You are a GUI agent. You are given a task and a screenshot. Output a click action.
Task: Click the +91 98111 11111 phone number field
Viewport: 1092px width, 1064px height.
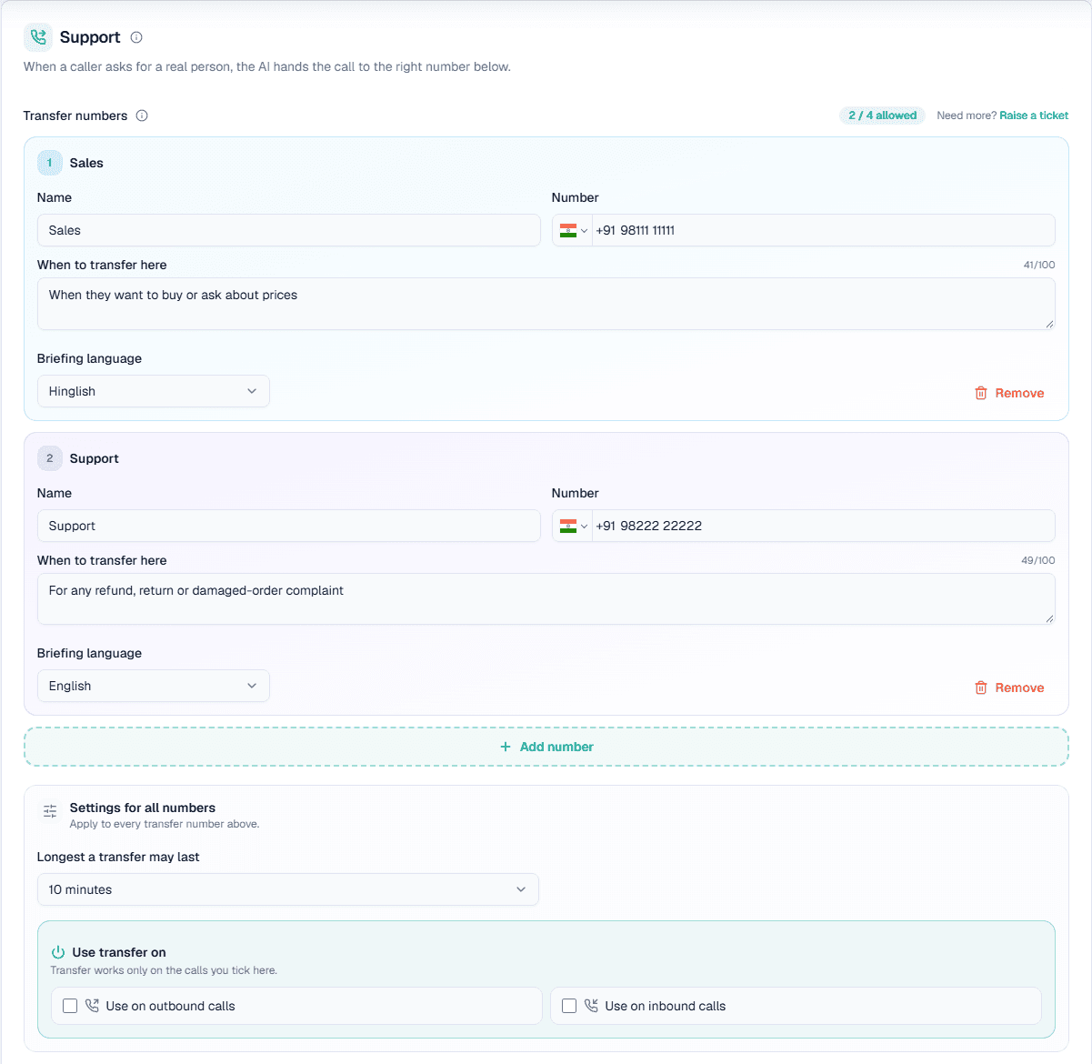click(824, 230)
